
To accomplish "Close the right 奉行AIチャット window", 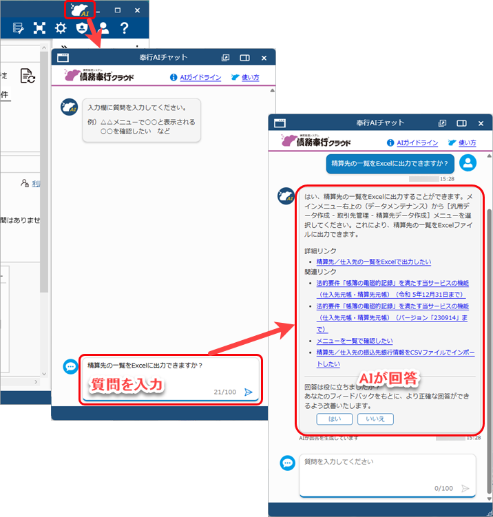I will tap(481, 123).
